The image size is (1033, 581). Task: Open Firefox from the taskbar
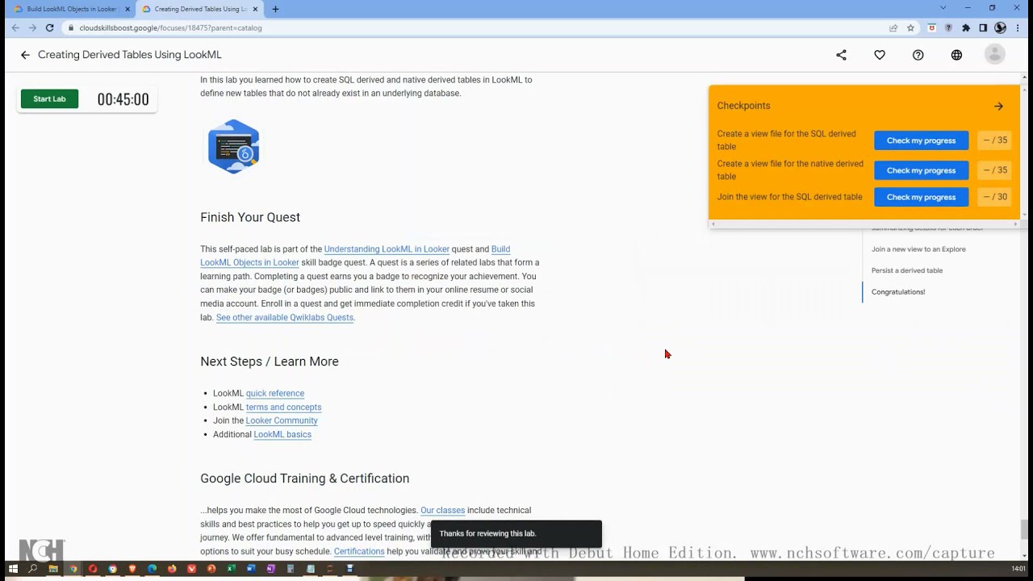pos(172,569)
